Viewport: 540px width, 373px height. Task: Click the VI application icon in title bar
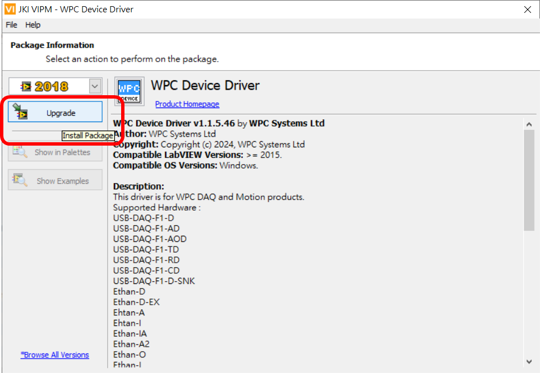[x=10, y=10]
